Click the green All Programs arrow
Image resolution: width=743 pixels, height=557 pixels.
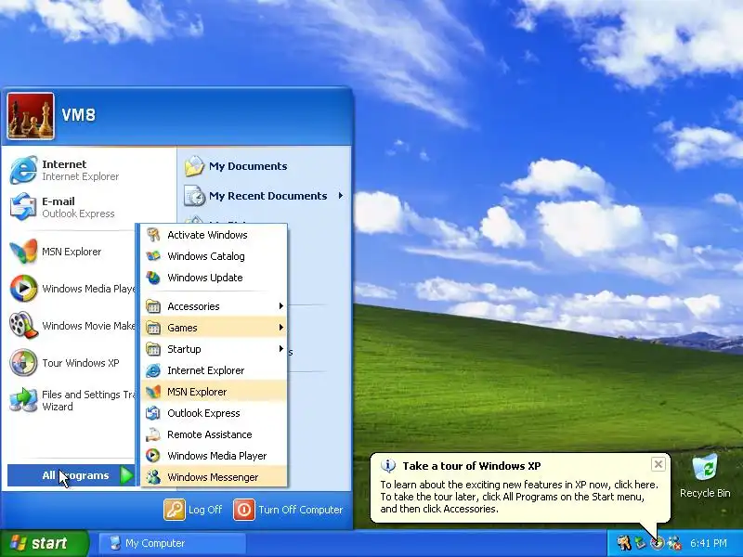pyautogui.click(x=126, y=475)
